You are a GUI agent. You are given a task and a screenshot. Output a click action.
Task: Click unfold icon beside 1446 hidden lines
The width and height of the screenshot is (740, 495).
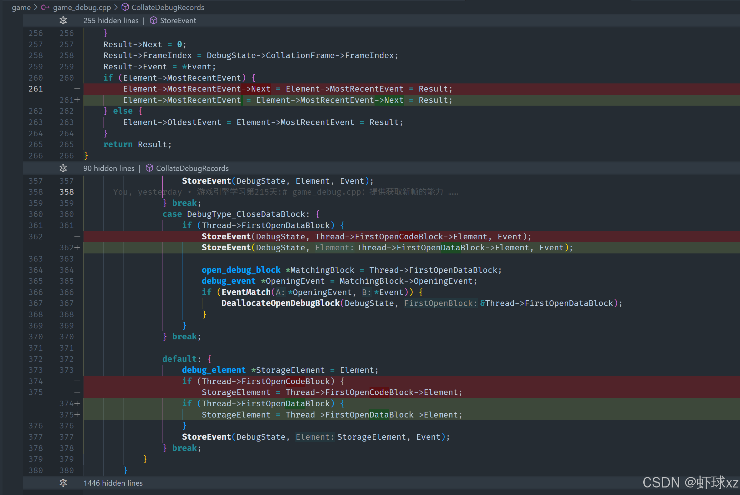63,483
